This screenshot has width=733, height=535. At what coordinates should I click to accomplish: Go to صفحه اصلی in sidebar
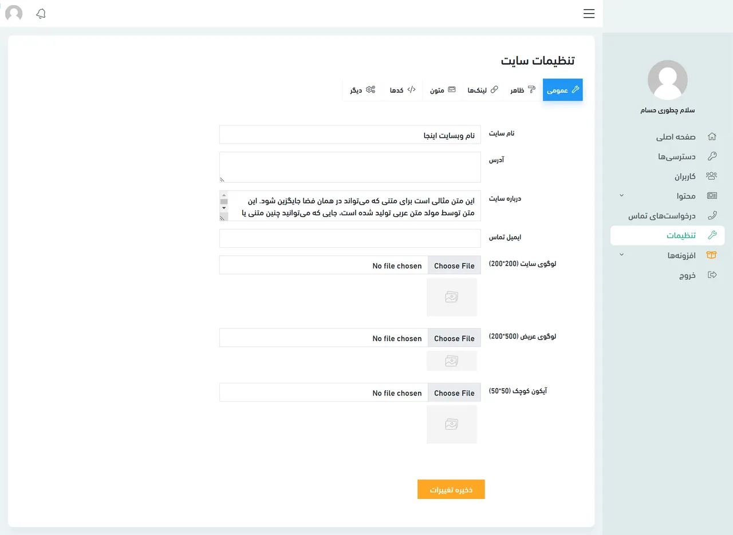point(676,137)
